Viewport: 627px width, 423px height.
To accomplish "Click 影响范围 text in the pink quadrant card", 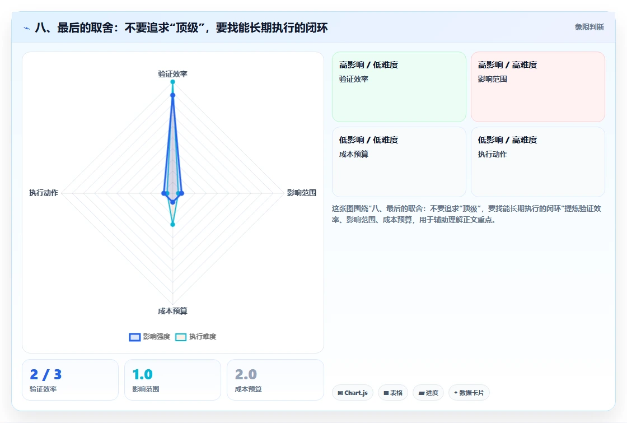I will pos(492,79).
